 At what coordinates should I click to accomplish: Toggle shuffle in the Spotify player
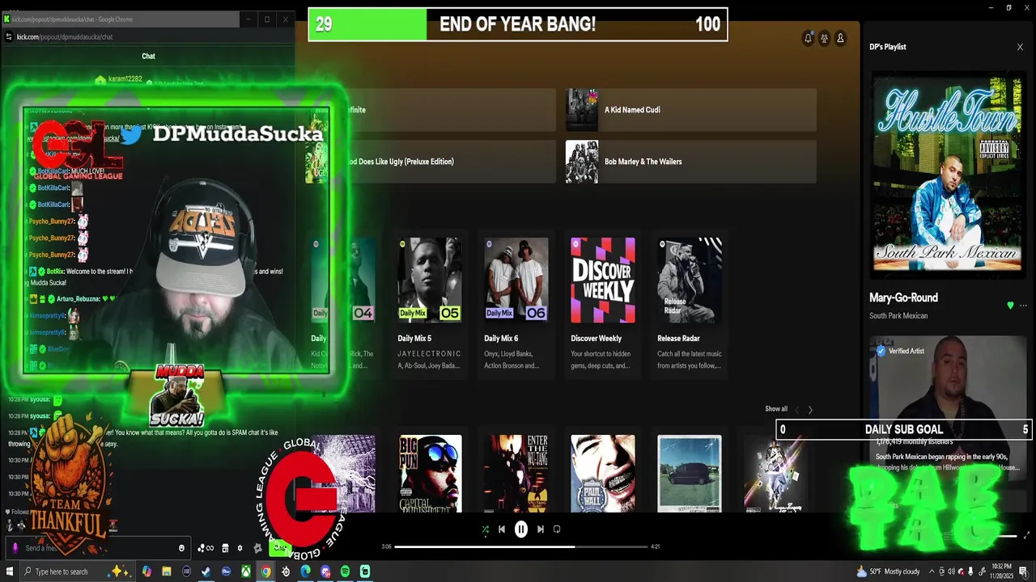pos(485,529)
